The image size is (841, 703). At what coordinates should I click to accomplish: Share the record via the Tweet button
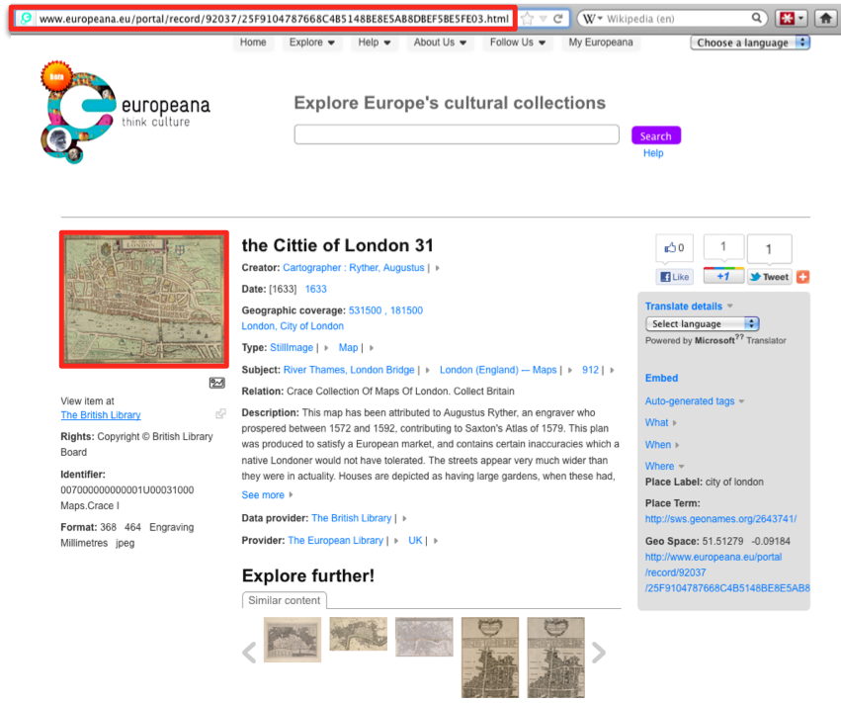coord(769,277)
